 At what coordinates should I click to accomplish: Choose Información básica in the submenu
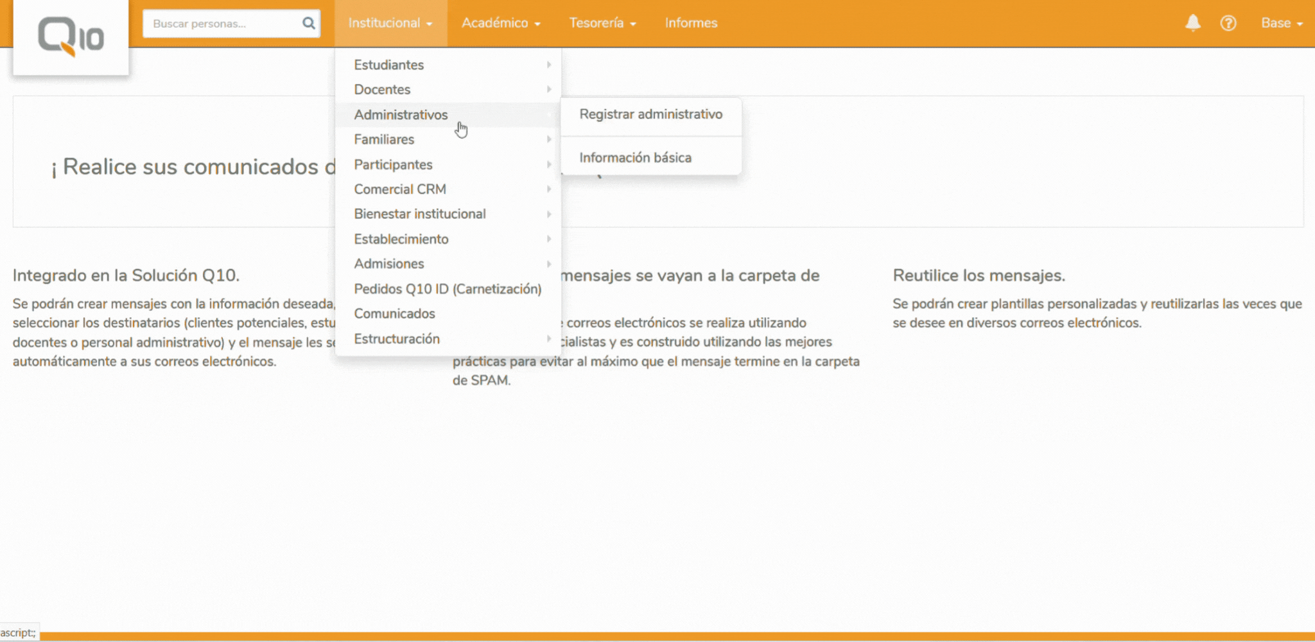click(635, 158)
